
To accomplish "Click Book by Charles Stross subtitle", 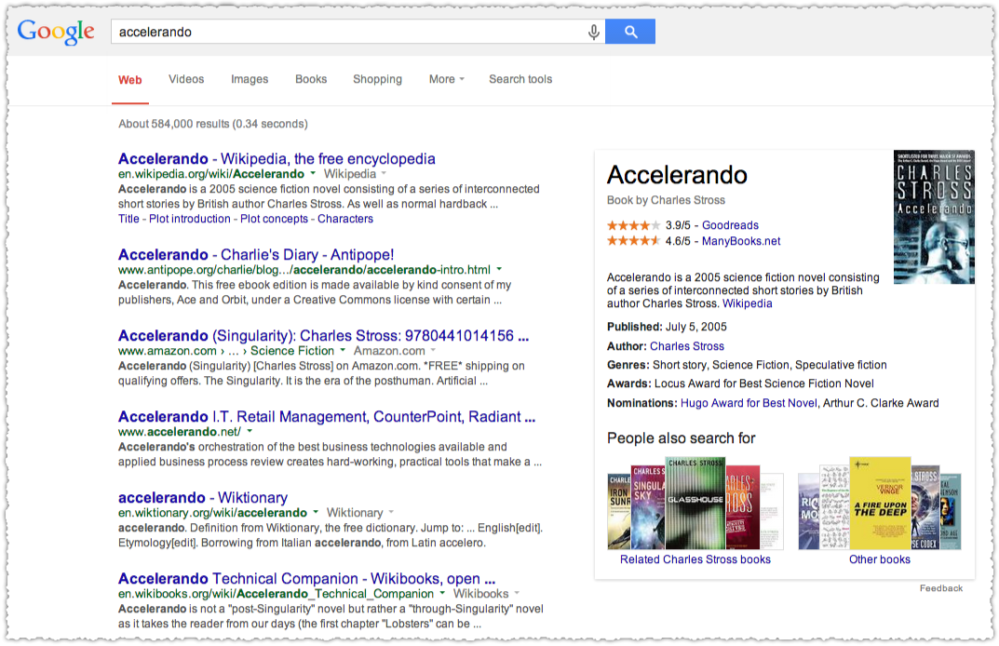I will pyautogui.click(x=666, y=200).
